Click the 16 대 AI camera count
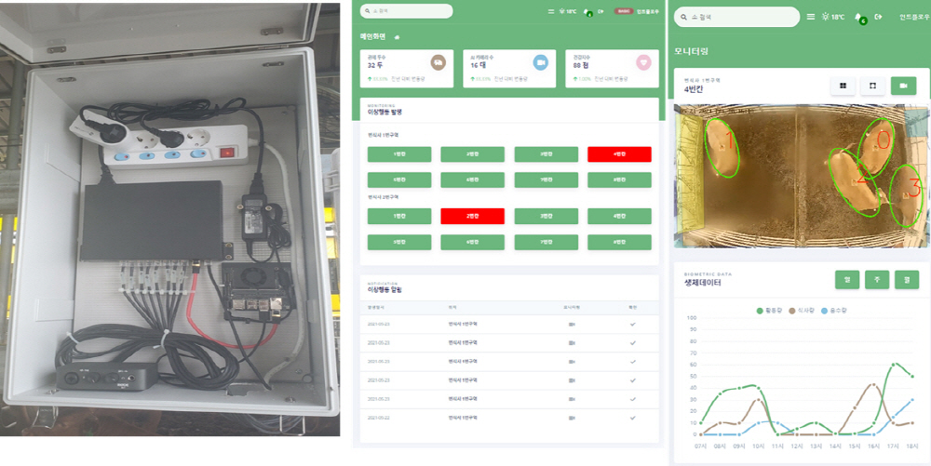Image resolution: width=931 pixels, height=466 pixels. tap(478, 65)
